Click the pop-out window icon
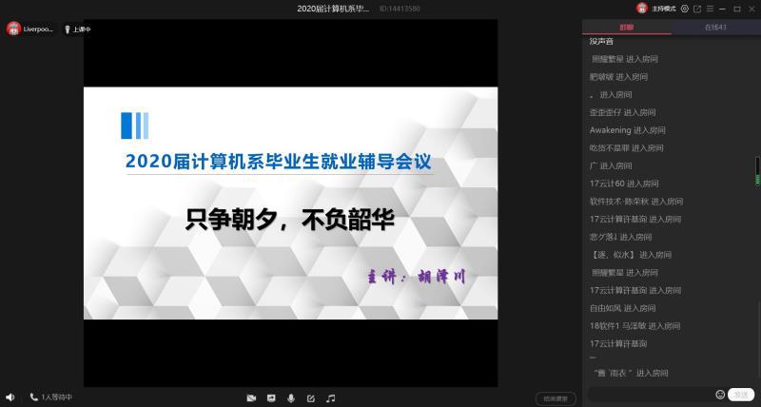 pyautogui.click(x=697, y=9)
